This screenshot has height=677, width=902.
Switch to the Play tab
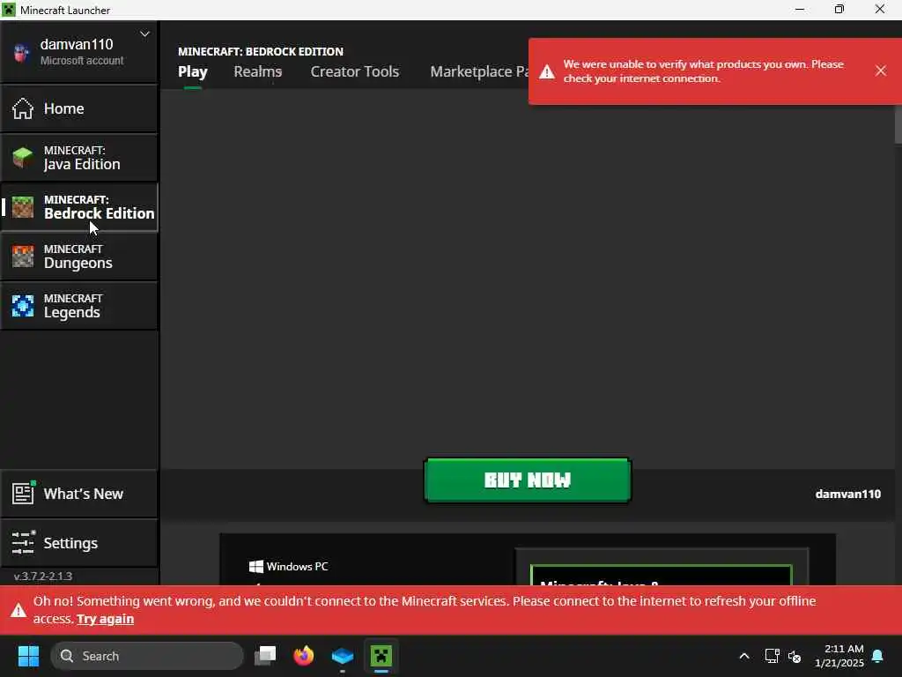click(x=193, y=72)
